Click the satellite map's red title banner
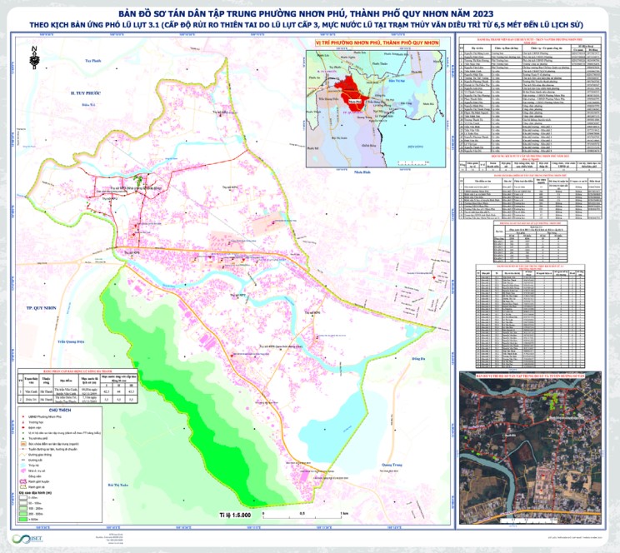 tap(530, 374)
